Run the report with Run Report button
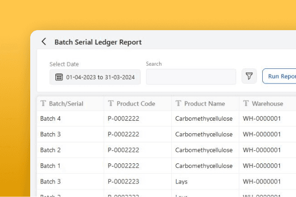Viewport: 296px width, 197px height. (x=279, y=76)
